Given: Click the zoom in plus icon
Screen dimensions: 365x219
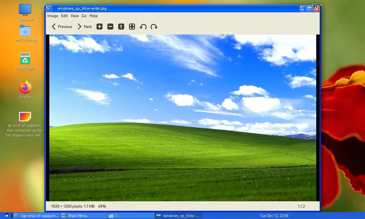Looking at the screenshot, I should tap(99, 27).
